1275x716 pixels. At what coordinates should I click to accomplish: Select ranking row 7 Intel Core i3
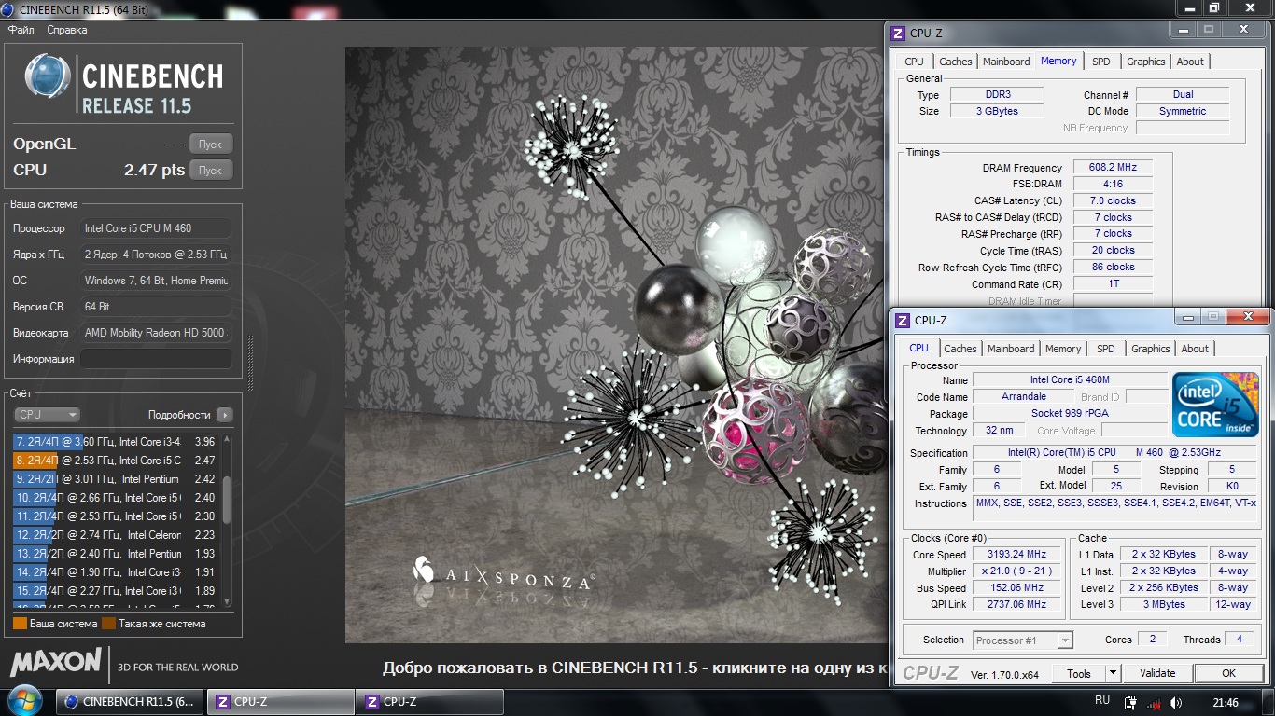pos(116,442)
